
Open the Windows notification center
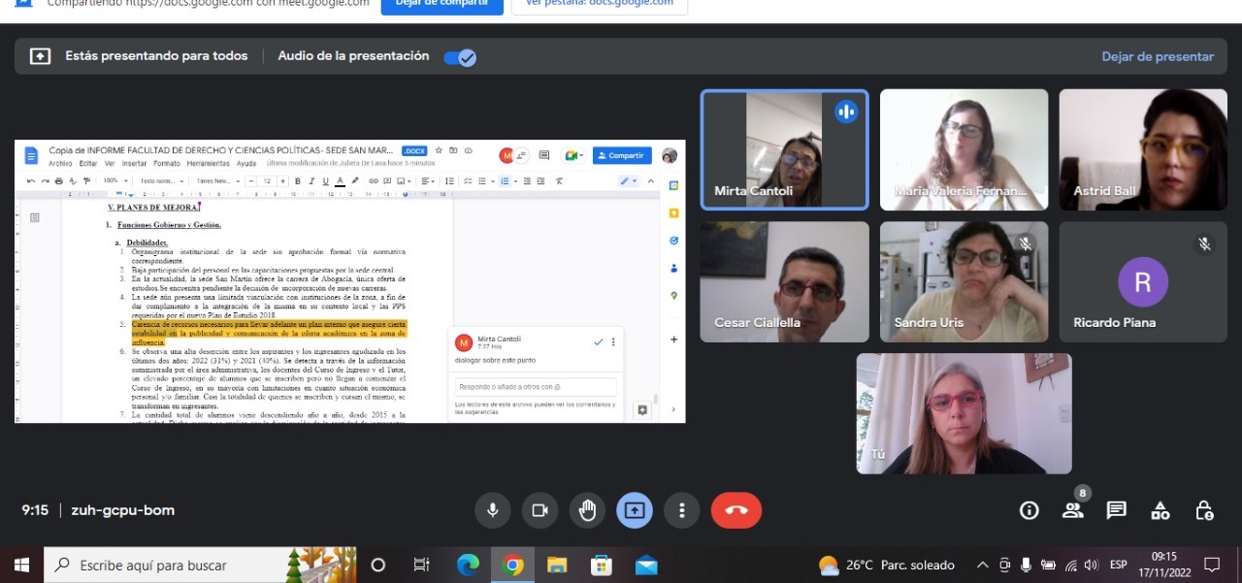1212,565
